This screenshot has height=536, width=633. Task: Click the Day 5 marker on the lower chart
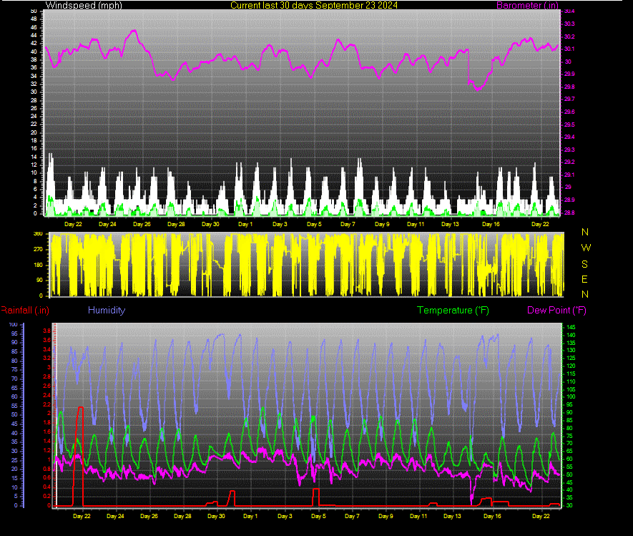tap(318, 516)
